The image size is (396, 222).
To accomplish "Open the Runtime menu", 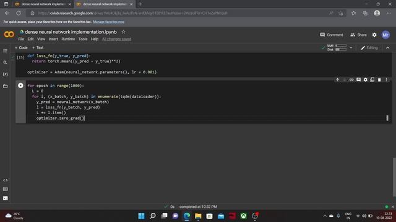I will 68,39.
